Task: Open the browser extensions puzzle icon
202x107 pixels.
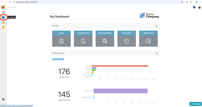Action: click(191, 2)
